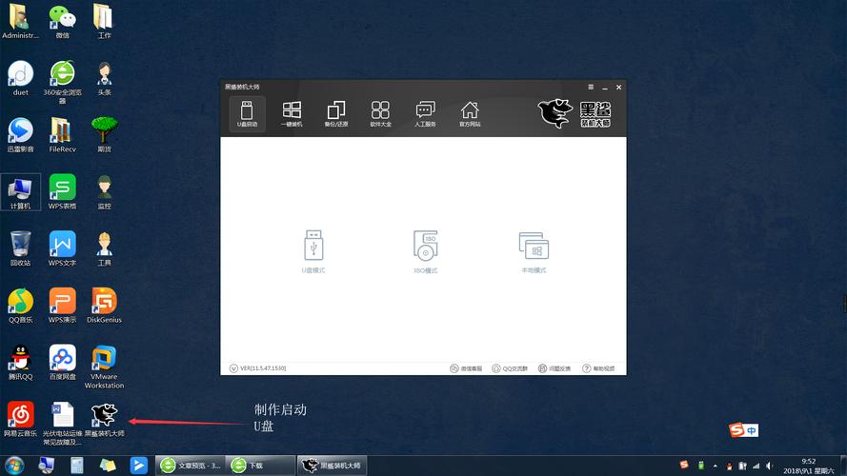This screenshot has height=476, width=847.
Task: Launch 腾讯QQ desktop shortcut
Action: 20,363
